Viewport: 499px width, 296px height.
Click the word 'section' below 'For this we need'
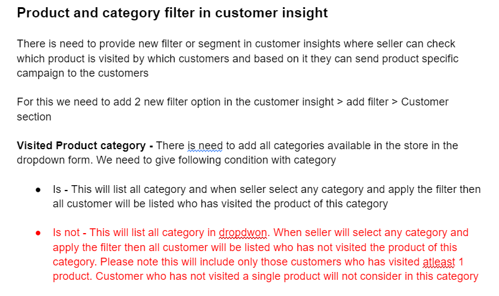(x=34, y=116)
